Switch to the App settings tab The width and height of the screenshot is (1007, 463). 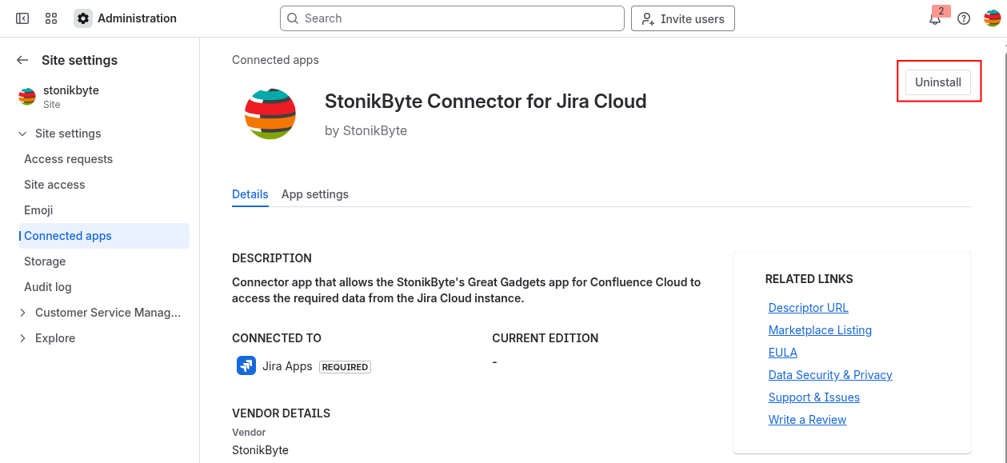(x=314, y=194)
